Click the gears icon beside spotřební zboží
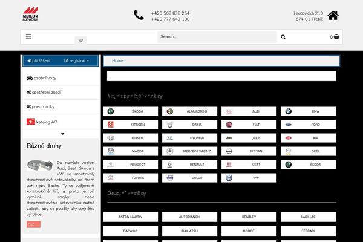The height and width of the screenshot is (242, 363). [28, 92]
